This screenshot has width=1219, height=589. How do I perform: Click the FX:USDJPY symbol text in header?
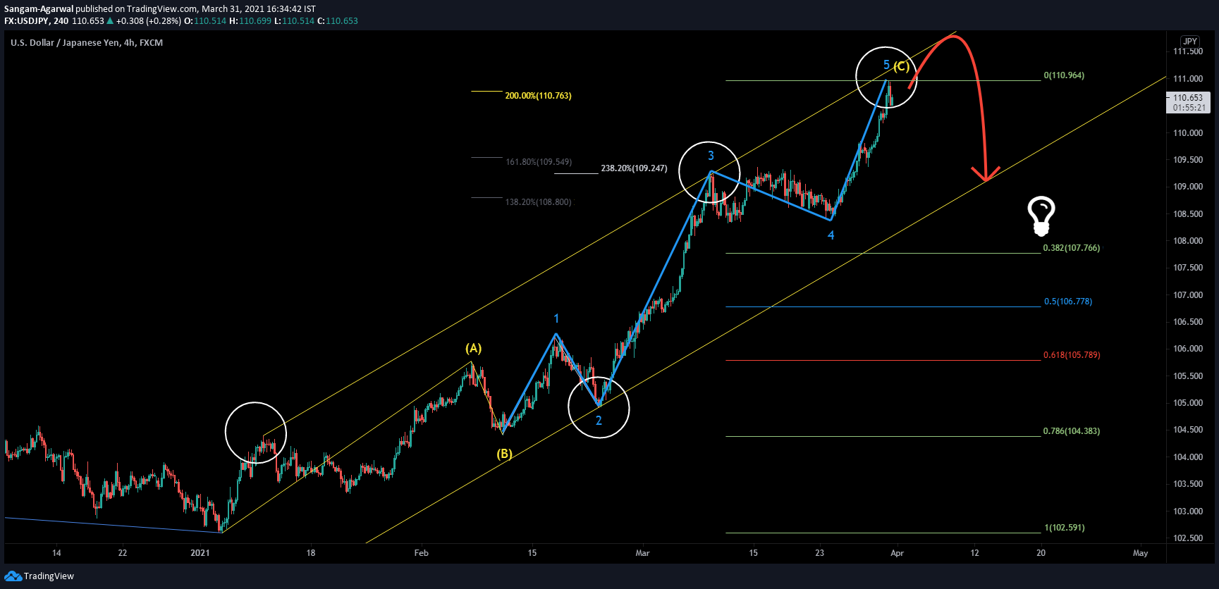[x=26, y=21]
